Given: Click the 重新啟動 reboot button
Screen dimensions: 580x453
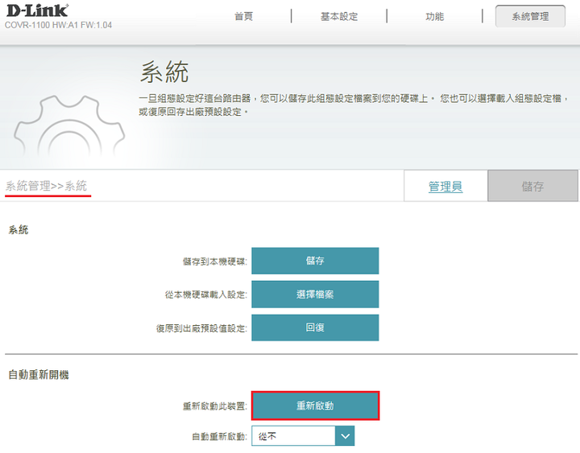Looking at the screenshot, I should 315,406.
